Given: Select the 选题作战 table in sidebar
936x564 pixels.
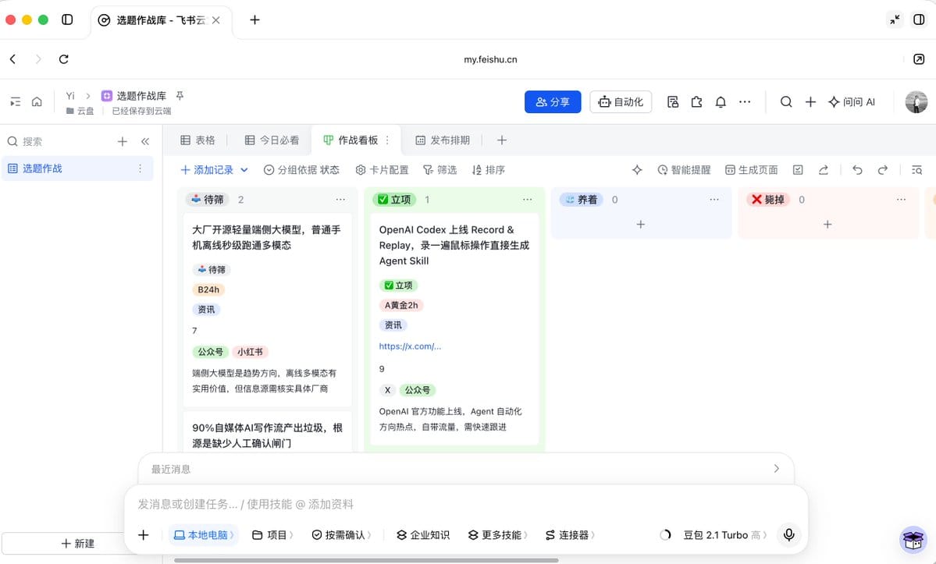Looking at the screenshot, I should 77,168.
